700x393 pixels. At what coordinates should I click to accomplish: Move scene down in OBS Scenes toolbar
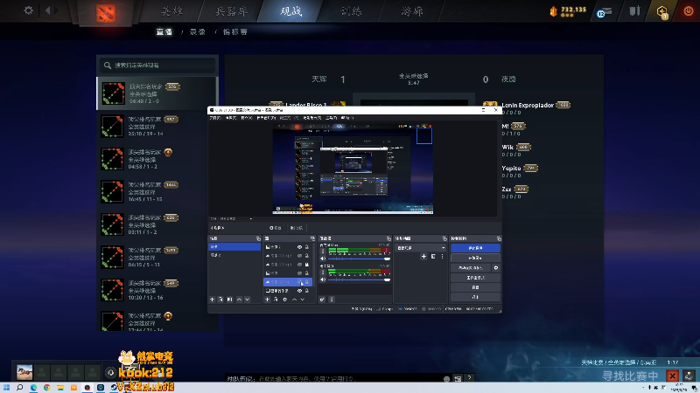[247, 300]
